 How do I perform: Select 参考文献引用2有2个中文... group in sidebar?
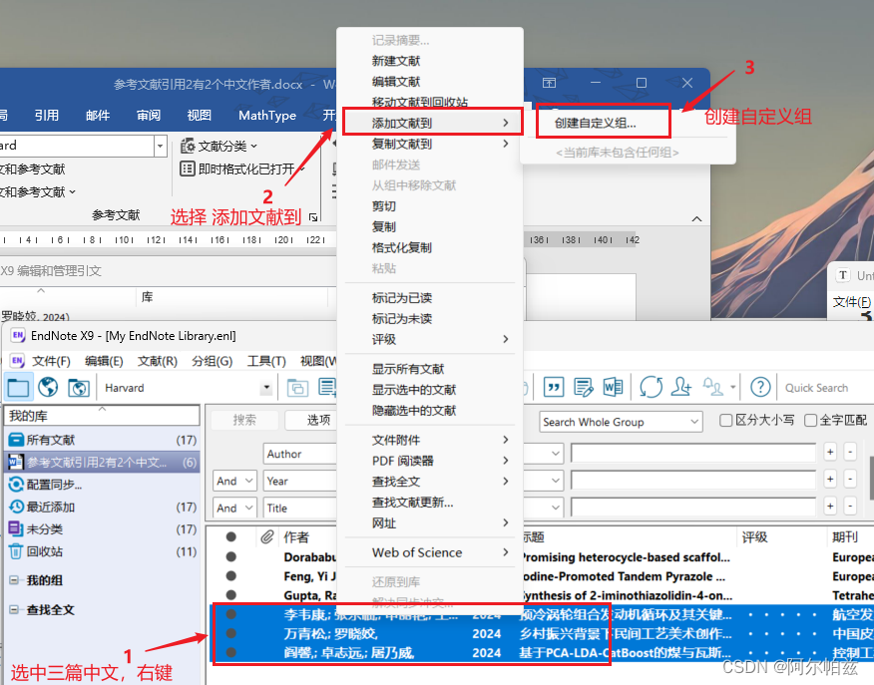[x=103, y=463]
